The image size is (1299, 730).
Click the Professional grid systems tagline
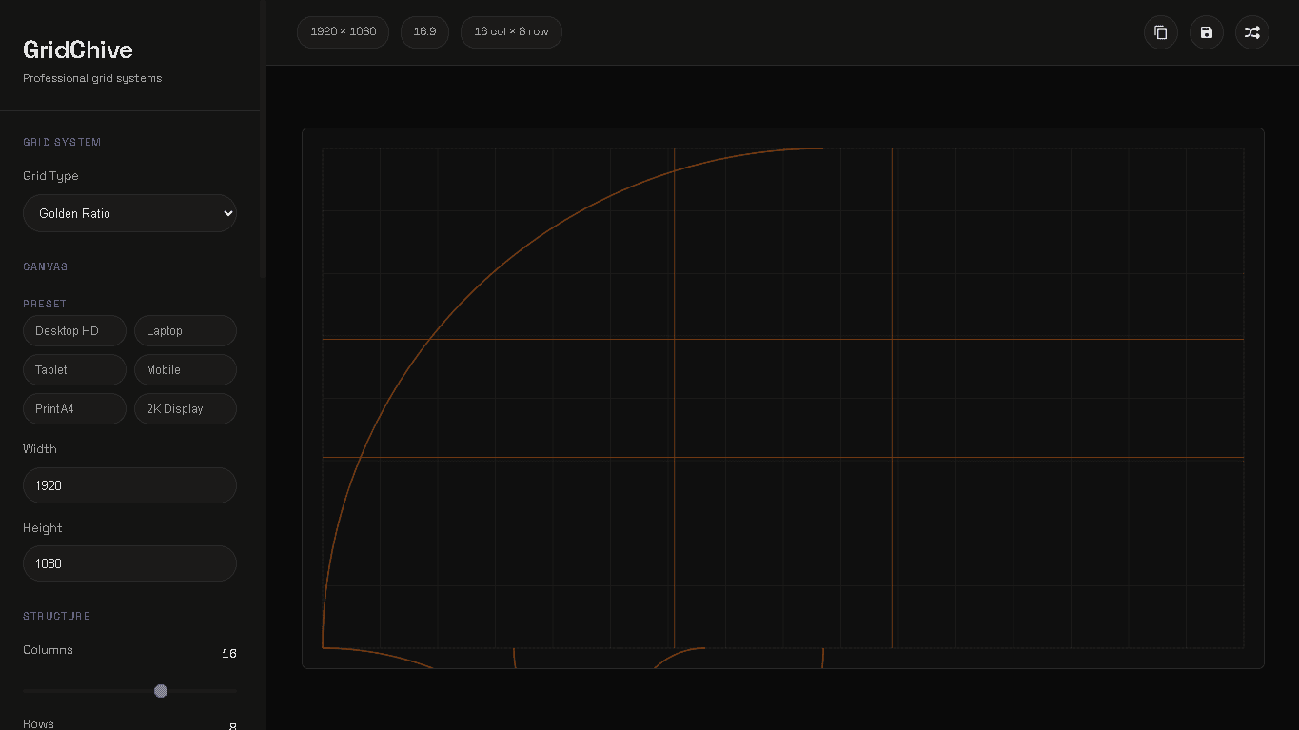[92, 78]
